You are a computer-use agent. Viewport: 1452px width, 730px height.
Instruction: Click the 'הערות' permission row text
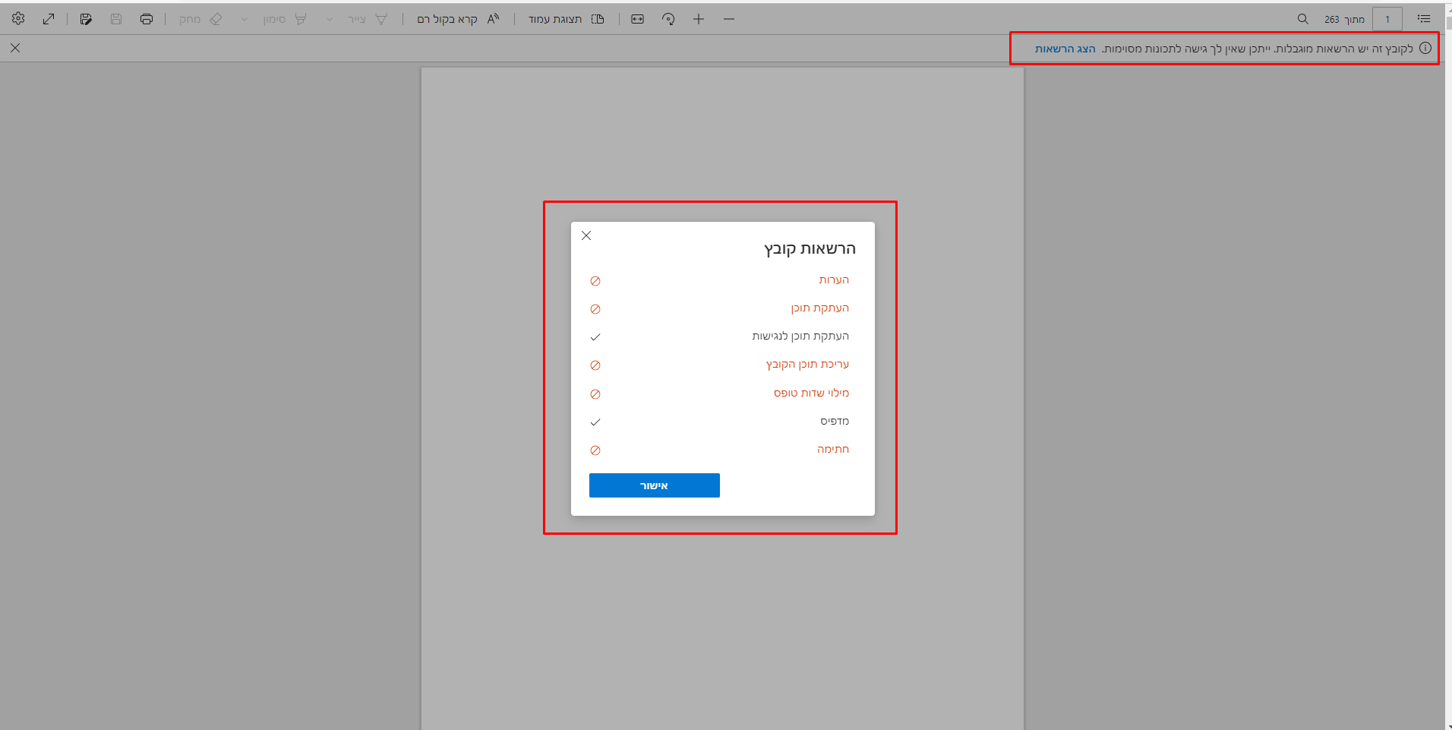(834, 280)
